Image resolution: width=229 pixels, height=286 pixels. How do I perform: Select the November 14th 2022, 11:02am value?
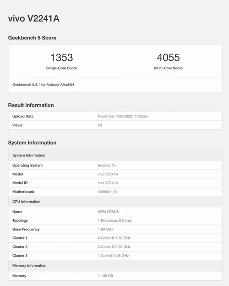click(123, 116)
